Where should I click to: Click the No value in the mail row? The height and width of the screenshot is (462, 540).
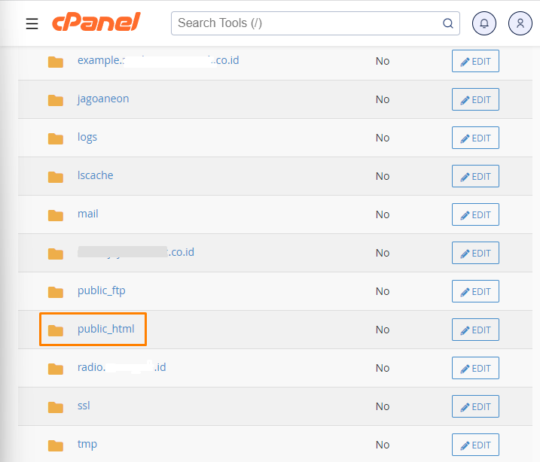[383, 214]
